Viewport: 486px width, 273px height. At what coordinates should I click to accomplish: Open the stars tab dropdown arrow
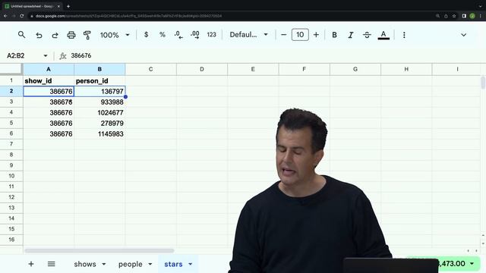click(191, 264)
